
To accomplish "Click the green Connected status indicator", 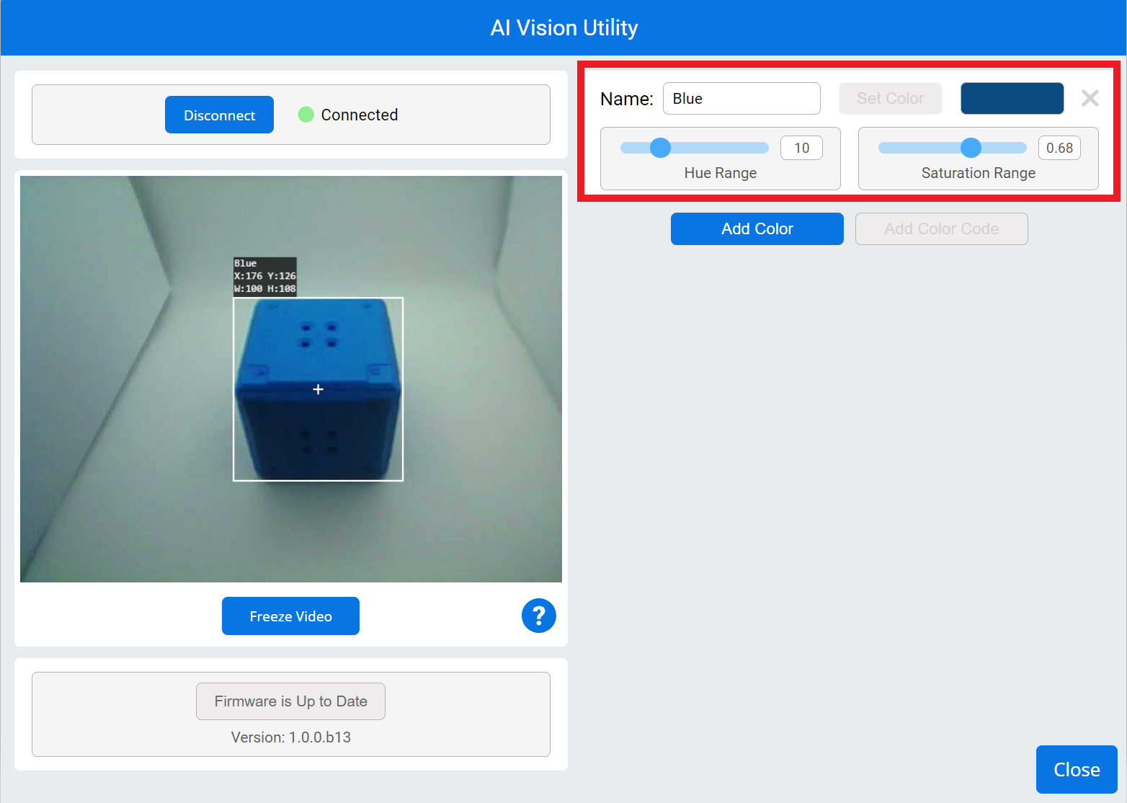I will (x=307, y=114).
